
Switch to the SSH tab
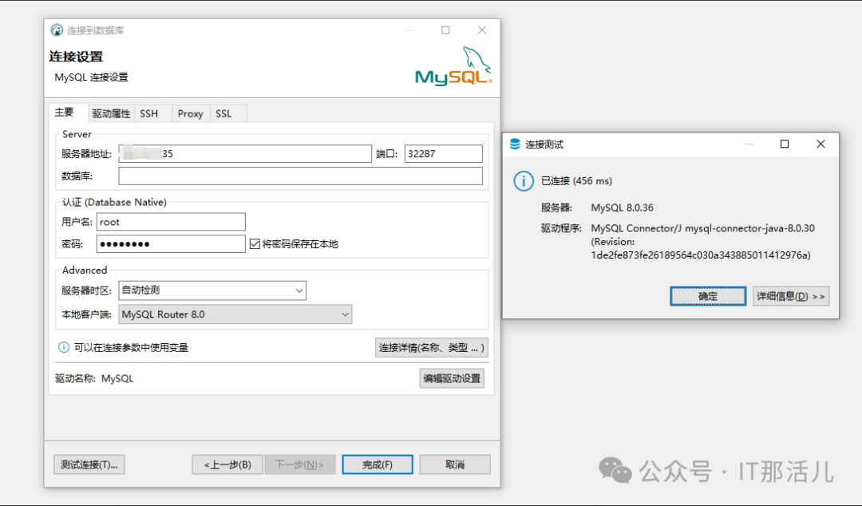coord(150,113)
